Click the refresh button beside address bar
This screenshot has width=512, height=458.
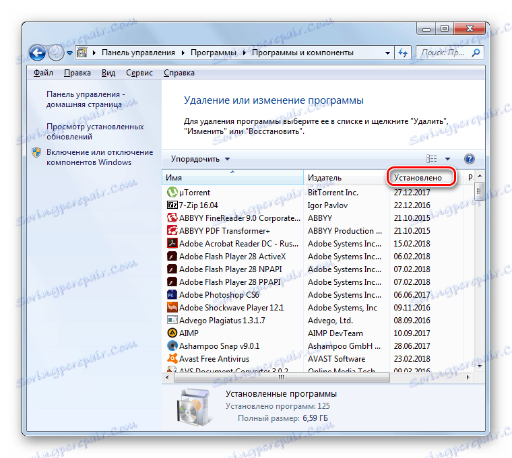click(x=403, y=53)
